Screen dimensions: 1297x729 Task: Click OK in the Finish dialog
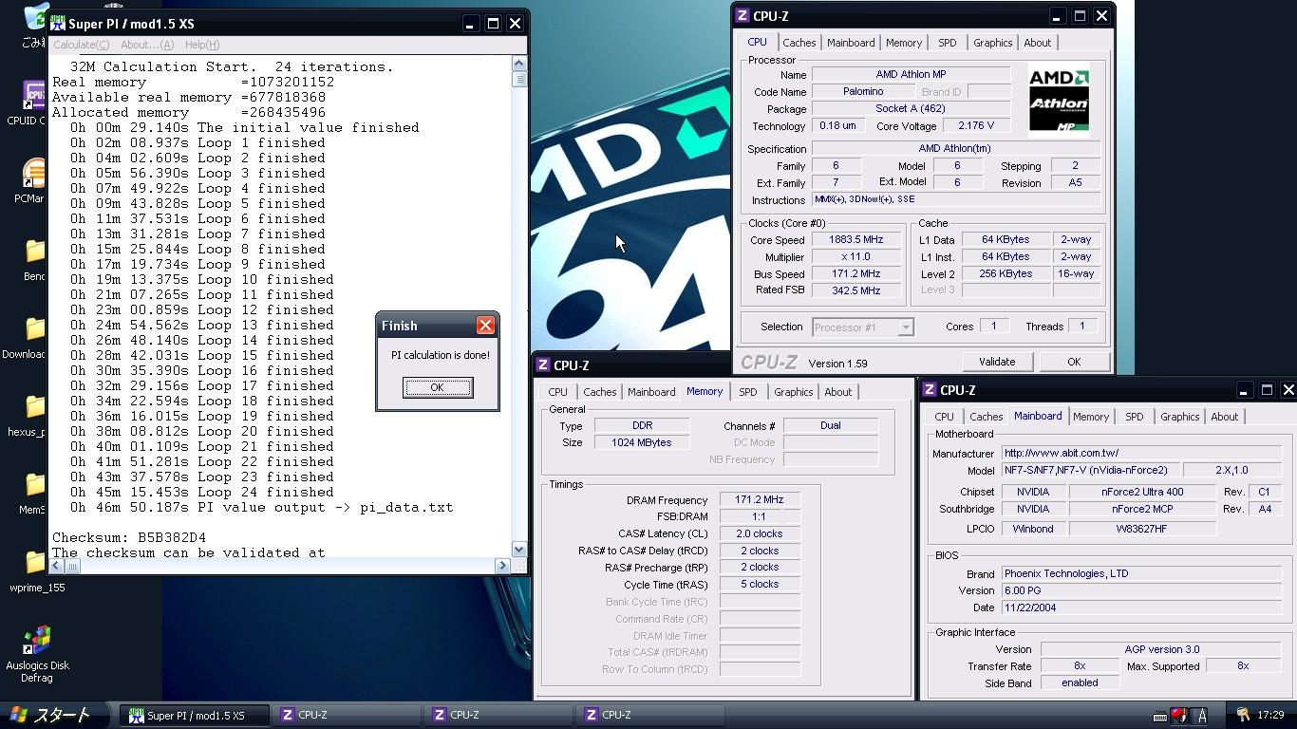(x=437, y=387)
